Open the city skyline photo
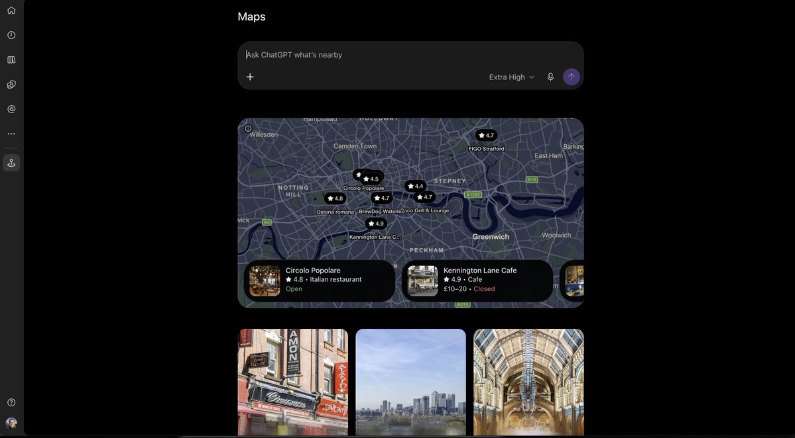The height and width of the screenshot is (438, 795). tap(410, 382)
